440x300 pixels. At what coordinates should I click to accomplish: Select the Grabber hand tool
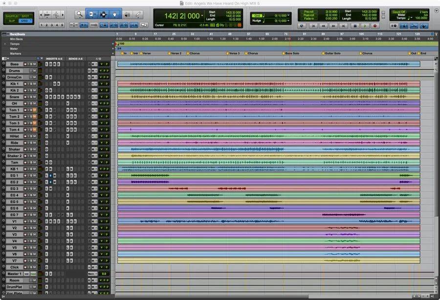(x=115, y=15)
